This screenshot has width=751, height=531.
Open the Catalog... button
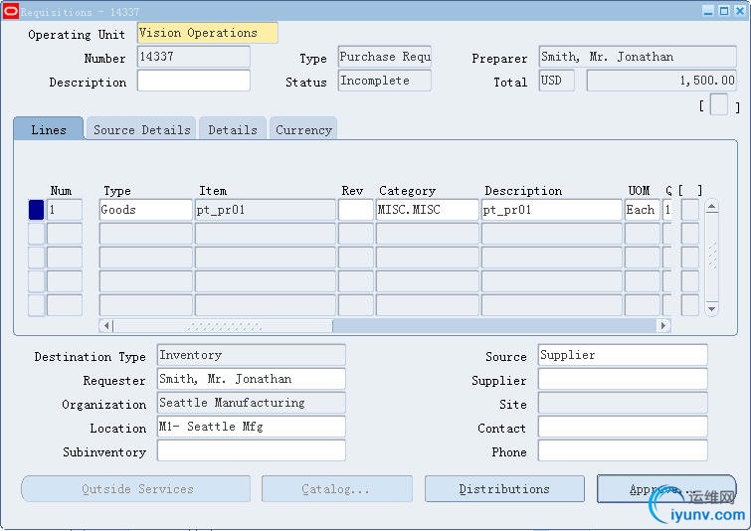pyautogui.click(x=336, y=489)
